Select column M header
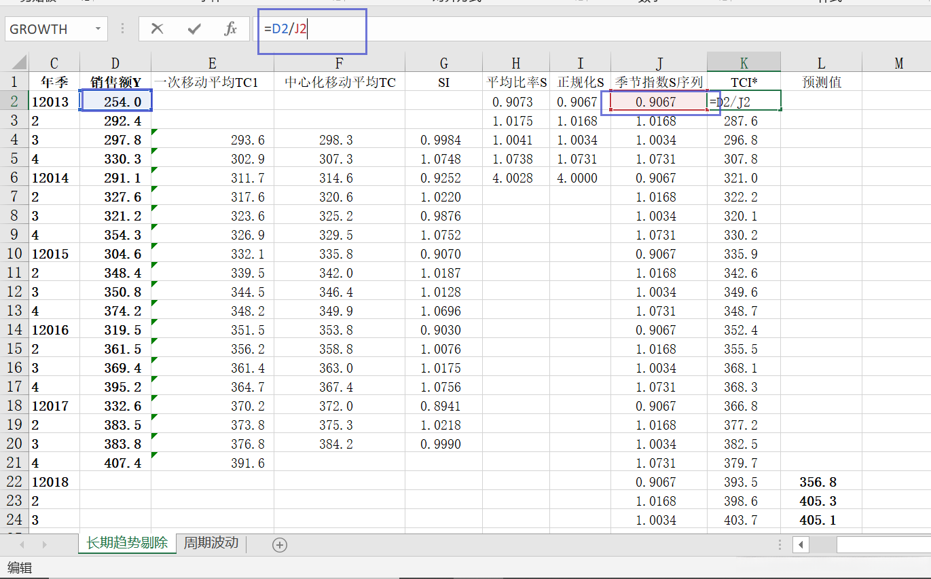Viewport: 931px width, 579px height. pyautogui.click(x=899, y=63)
